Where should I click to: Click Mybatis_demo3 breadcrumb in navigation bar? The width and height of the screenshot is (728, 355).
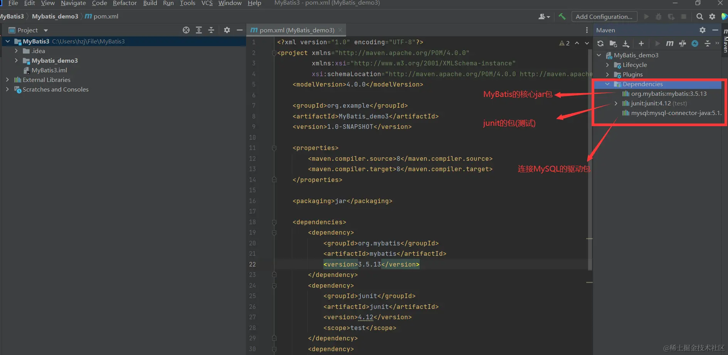click(x=55, y=16)
